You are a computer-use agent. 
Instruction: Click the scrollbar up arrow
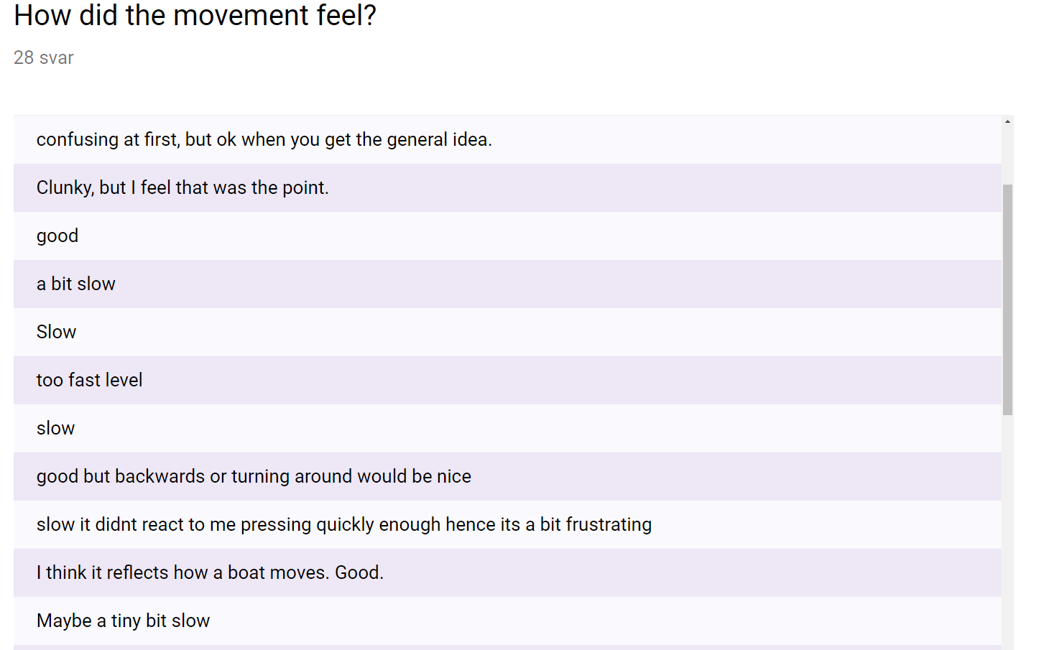(x=1007, y=122)
